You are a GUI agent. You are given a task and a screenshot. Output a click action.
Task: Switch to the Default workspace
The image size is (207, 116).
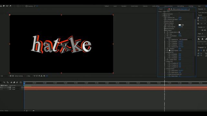pyautogui.click(x=106, y=6)
